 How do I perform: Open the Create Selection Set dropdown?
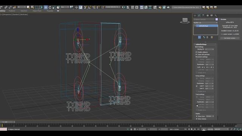click(113, 7)
